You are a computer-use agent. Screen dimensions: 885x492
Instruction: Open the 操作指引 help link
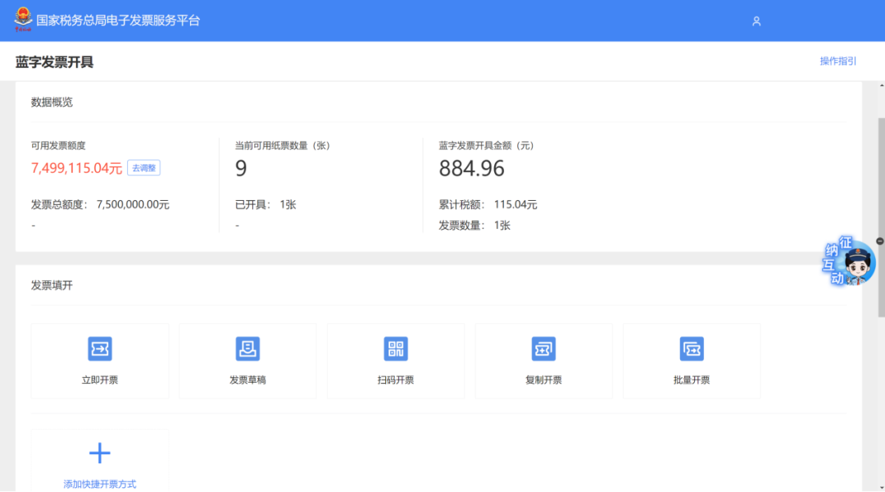[x=837, y=61]
